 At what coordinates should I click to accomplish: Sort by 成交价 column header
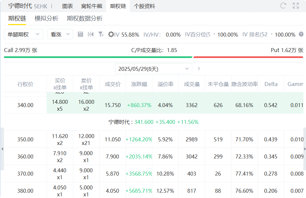(112, 84)
